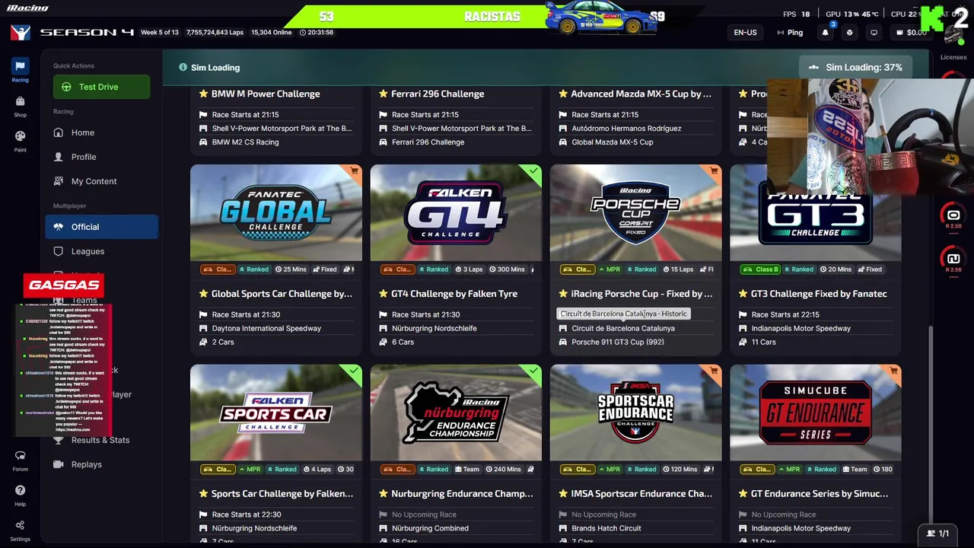Open the Falken Sports Car Challenge thumbnail

[x=276, y=413]
